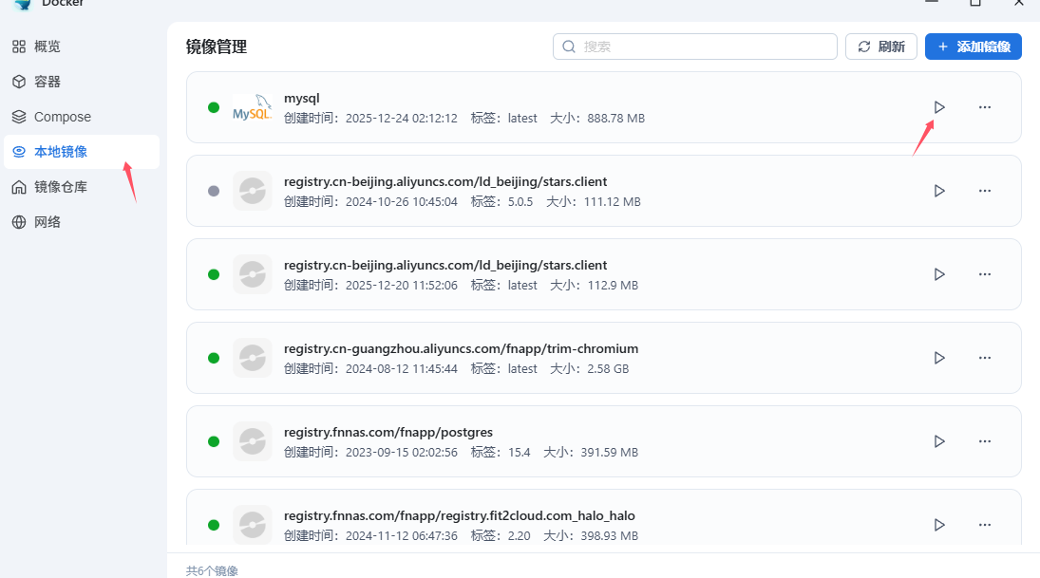1040x578 pixels.
Task: Open more options for mysql image
Action: tap(985, 107)
